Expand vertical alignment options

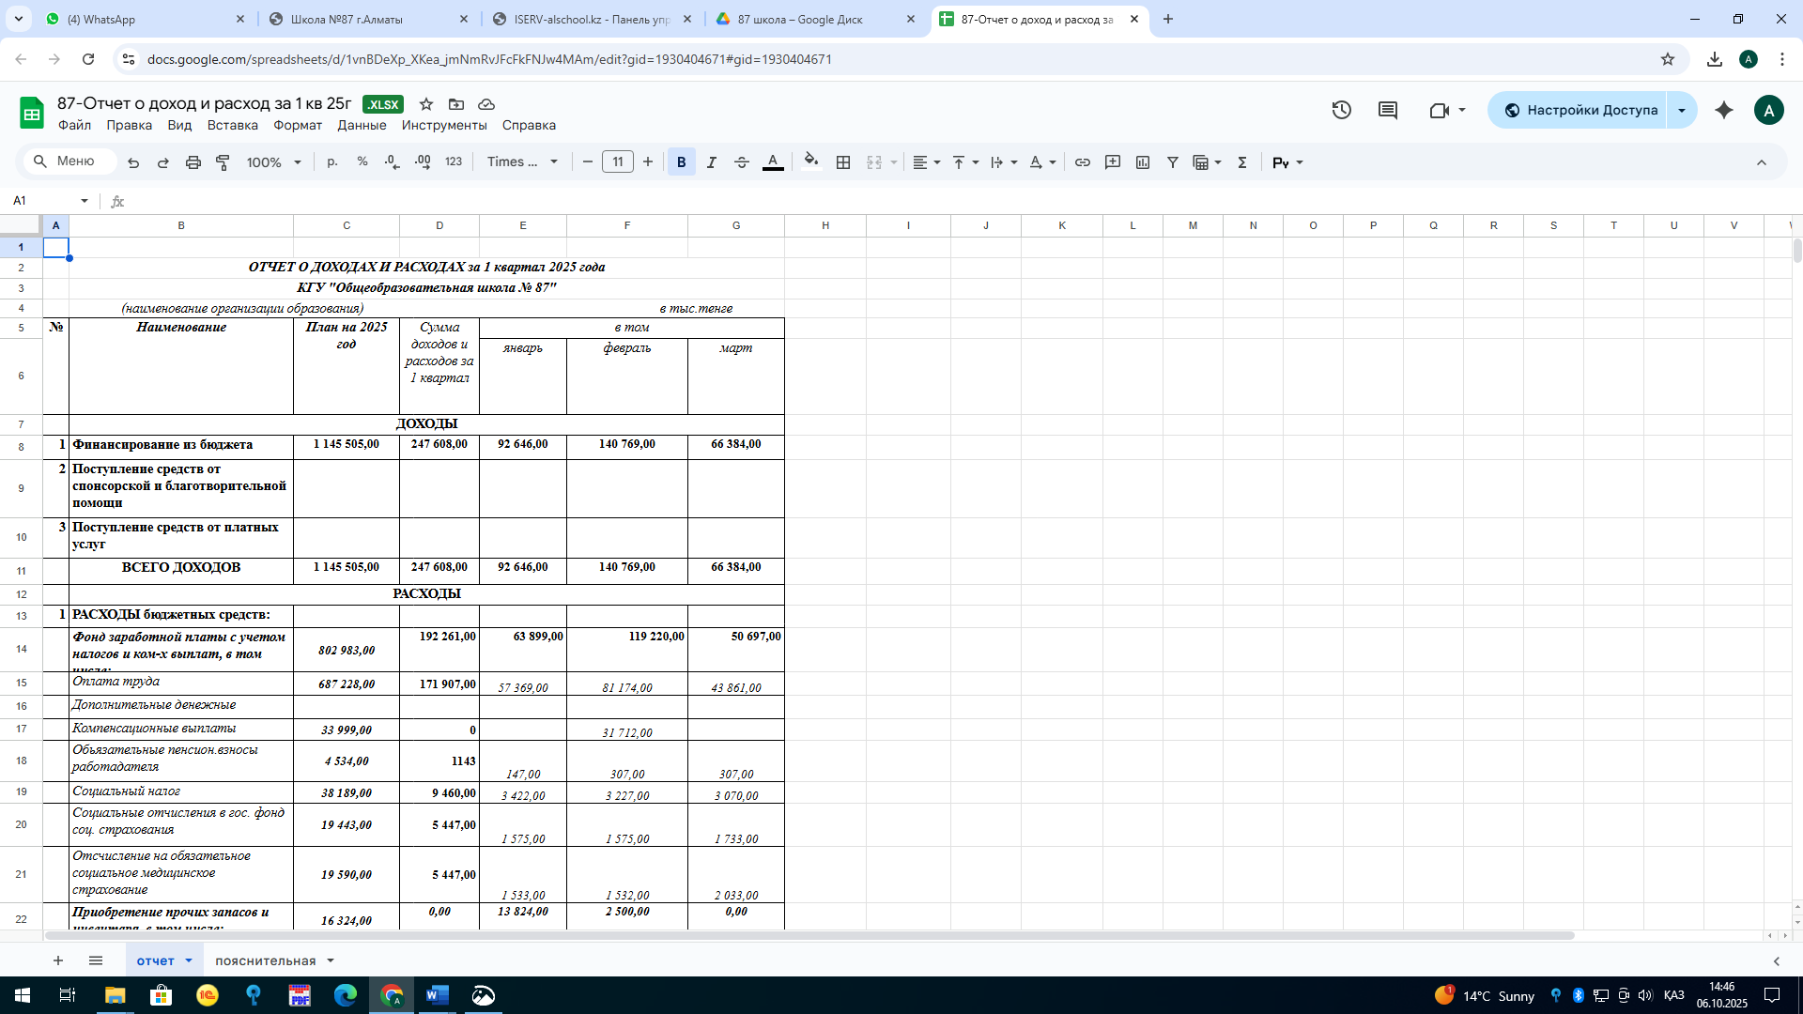tap(966, 162)
